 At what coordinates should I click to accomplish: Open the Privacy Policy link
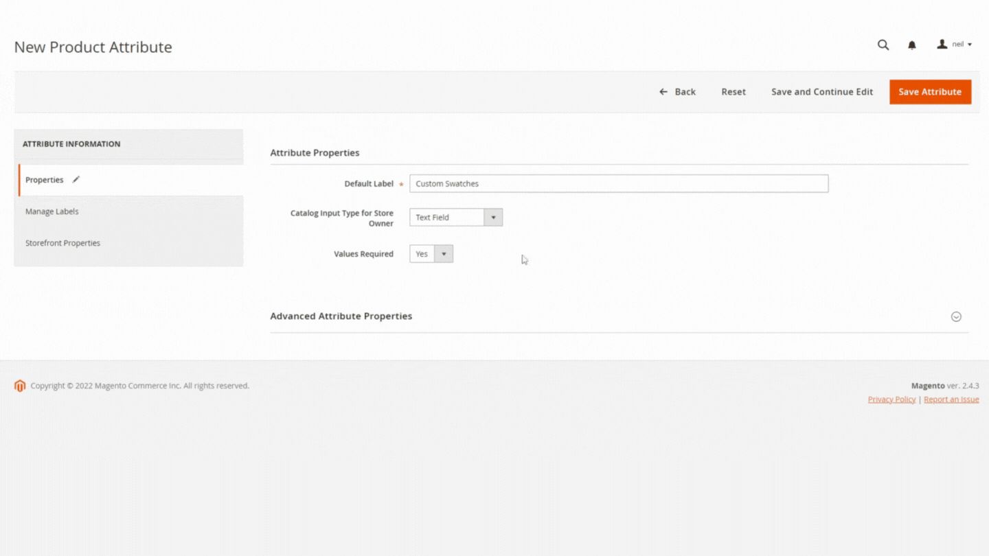[x=891, y=399]
